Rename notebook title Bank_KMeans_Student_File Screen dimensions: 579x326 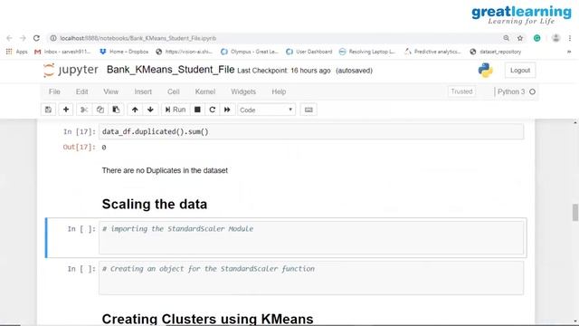pos(170,70)
